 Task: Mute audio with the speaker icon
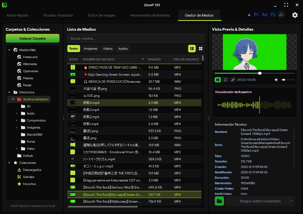pos(276,80)
